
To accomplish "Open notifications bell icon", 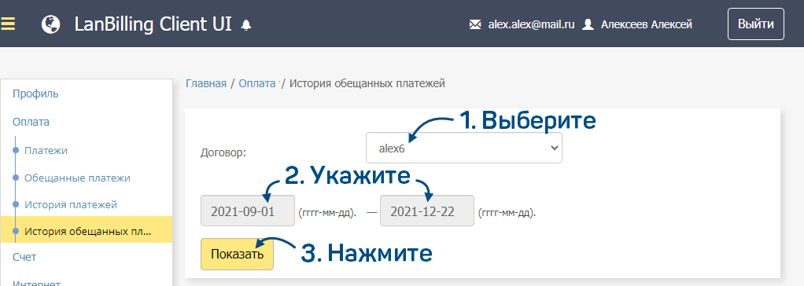I will (246, 24).
